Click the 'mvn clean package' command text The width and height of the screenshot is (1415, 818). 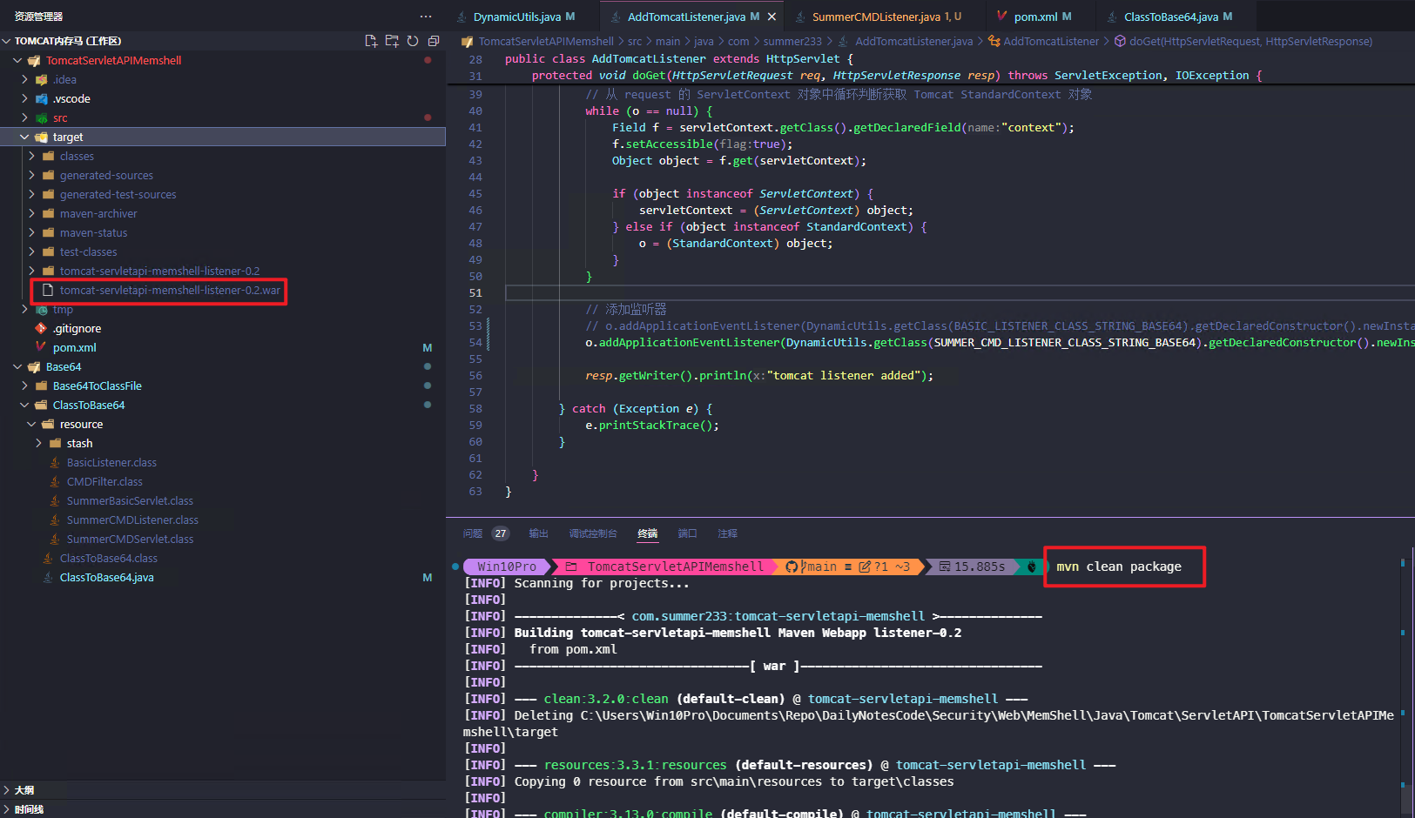click(1119, 567)
